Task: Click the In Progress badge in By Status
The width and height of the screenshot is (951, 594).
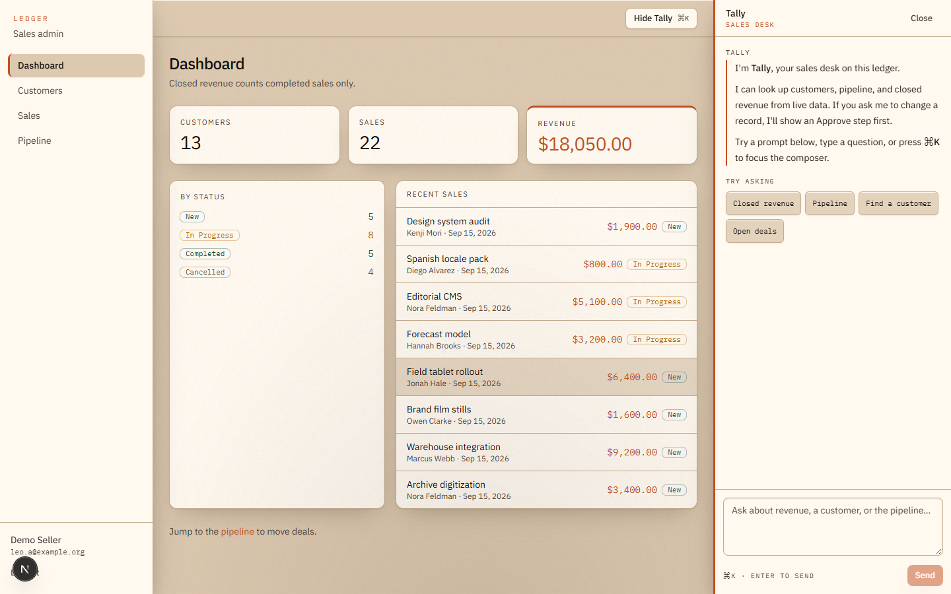Action: (209, 235)
